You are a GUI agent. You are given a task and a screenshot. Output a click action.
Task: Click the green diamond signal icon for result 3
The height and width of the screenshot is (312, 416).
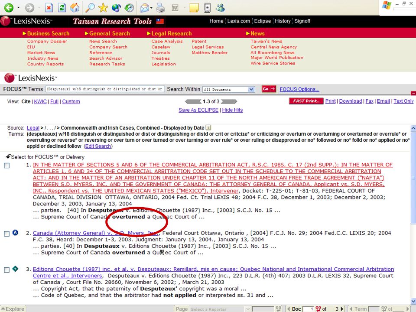click(16, 269)
